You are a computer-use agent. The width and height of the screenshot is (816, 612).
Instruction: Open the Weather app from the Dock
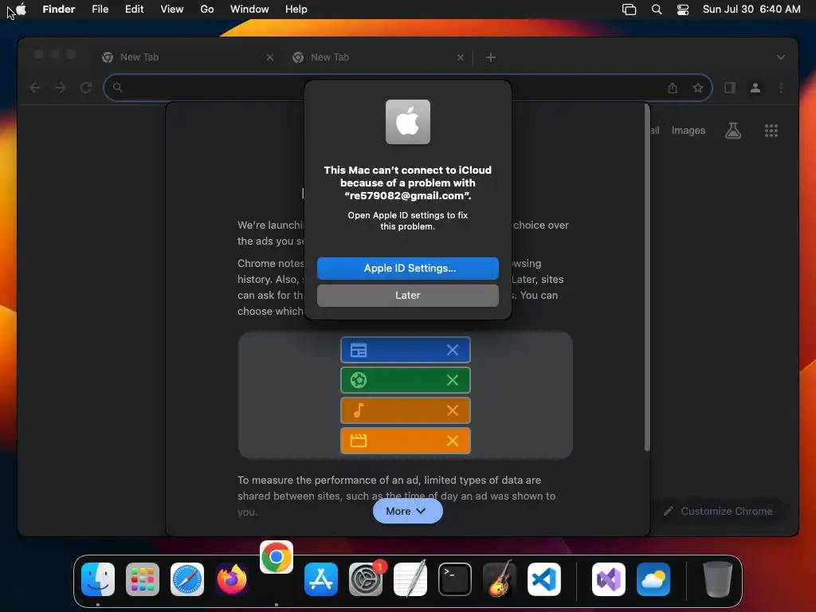coord(653,579)
